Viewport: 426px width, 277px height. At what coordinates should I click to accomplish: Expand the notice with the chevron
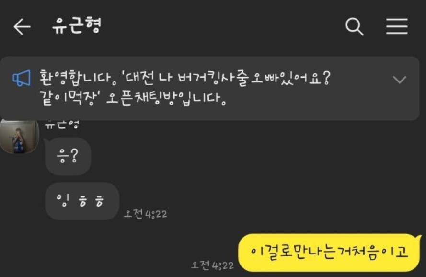399,80
